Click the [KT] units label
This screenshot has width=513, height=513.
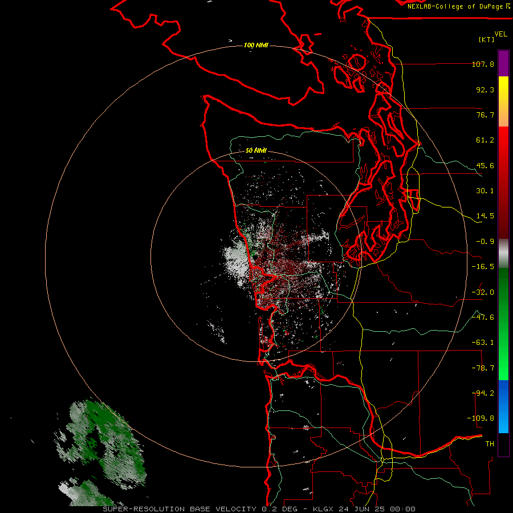point(487,39)
